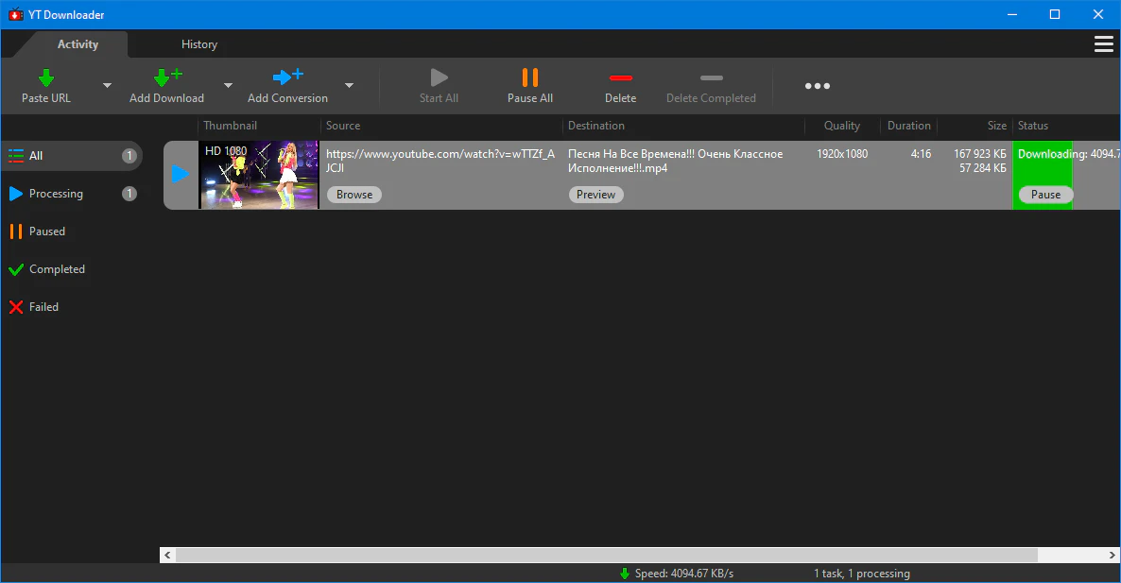Show Failed downloads in sidebar
The width and height of the screenshot is (1121, 583).
pyautogui.click(x=43, y=307)
